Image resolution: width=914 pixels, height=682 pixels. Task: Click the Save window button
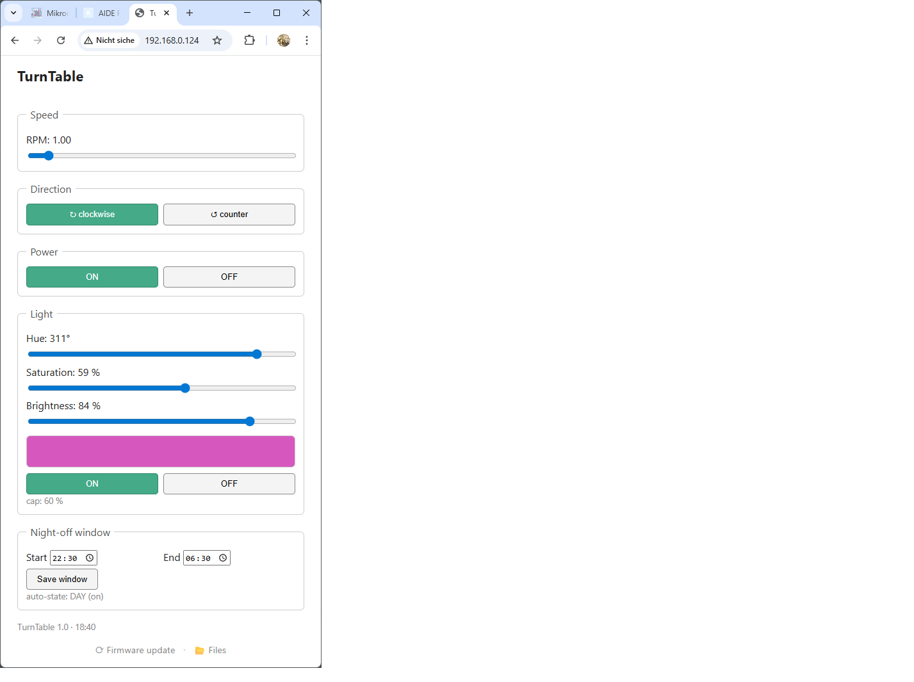[62, 580]
